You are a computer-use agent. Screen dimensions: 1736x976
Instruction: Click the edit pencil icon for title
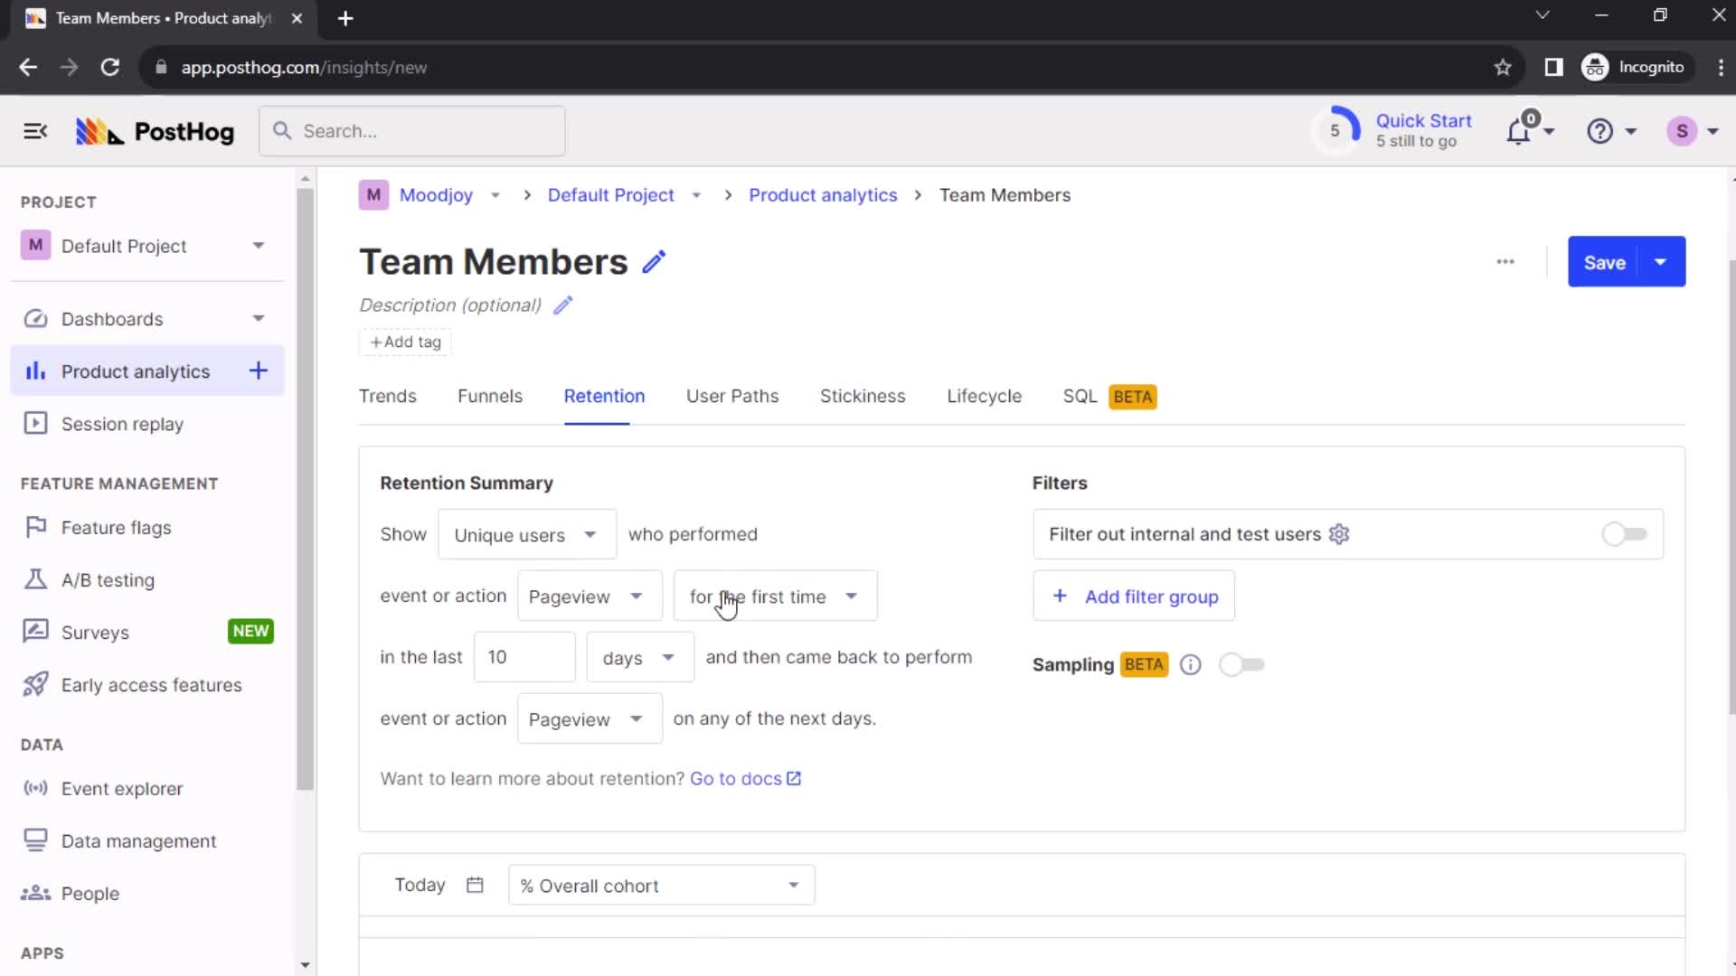coord(655,261)
